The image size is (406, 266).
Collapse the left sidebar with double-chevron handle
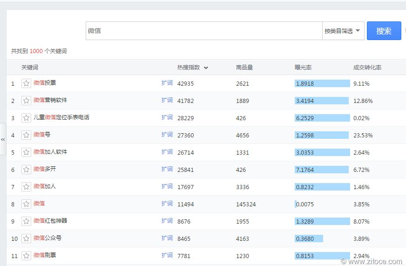3,139
